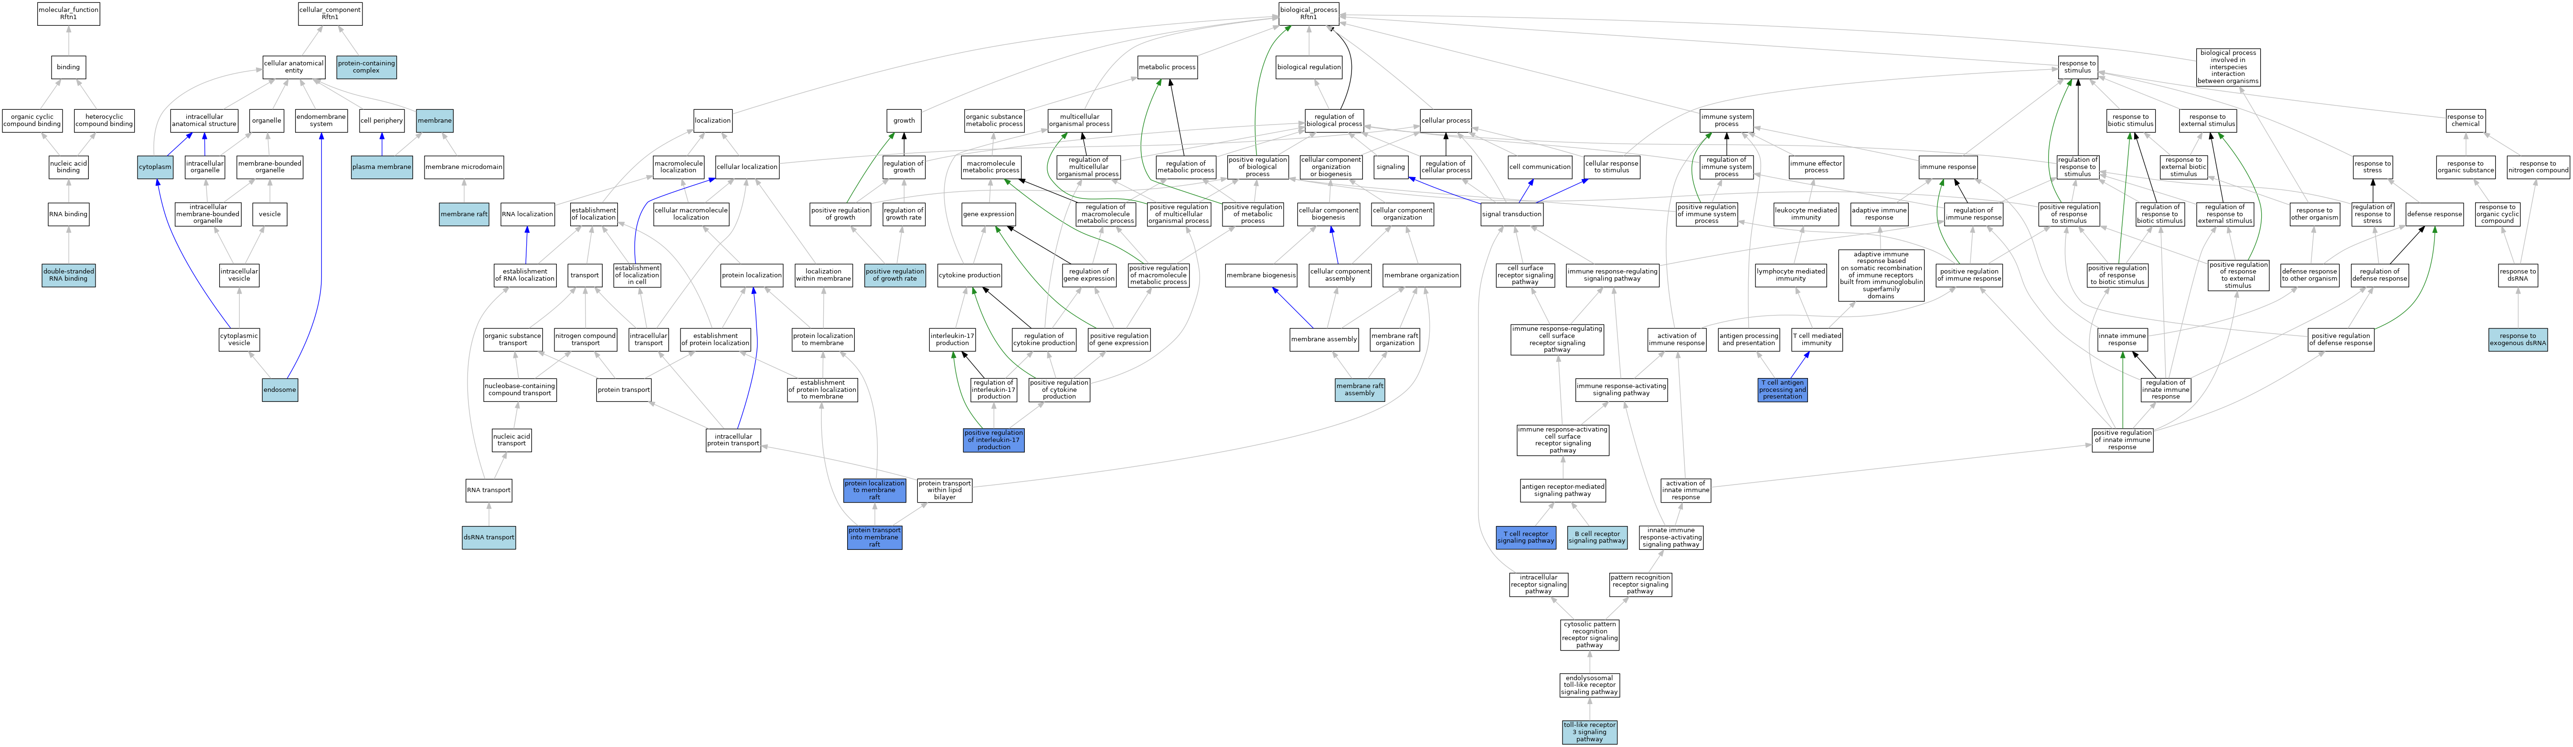
Task: Click the 'response to dsRNA' node
Action: click(2517, 274)
